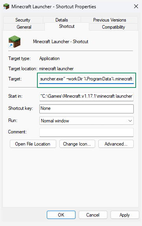
Task: Switch to the Details tab
Action: click(x=62, y=20)
